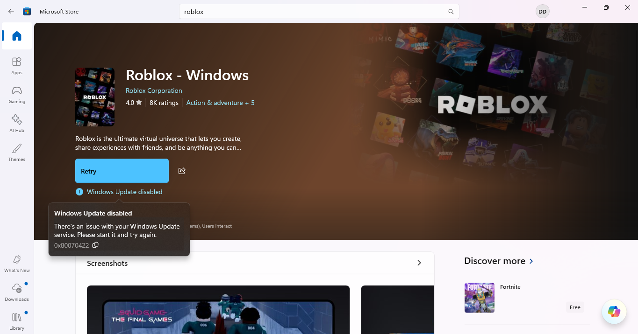The width and height of the screenshot is (638, 334).
Task: Open the Squid Game screenshot
Action: [218, 310]
